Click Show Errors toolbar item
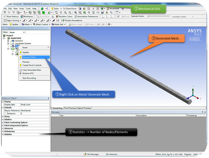The width and height of the screenshot is (209, 158). pyautogui.click(x=70, y=9)
